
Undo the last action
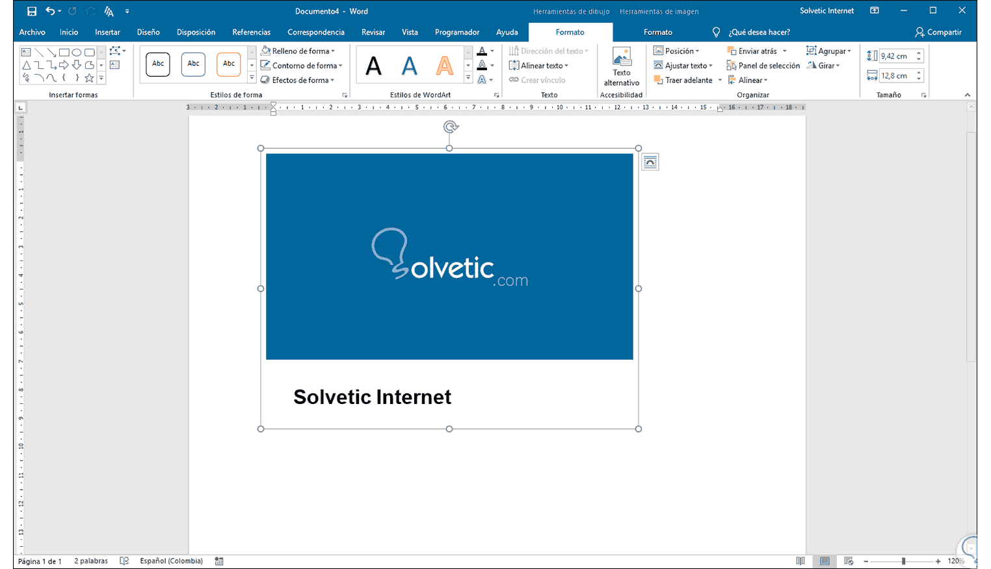[x=50, y=11]
